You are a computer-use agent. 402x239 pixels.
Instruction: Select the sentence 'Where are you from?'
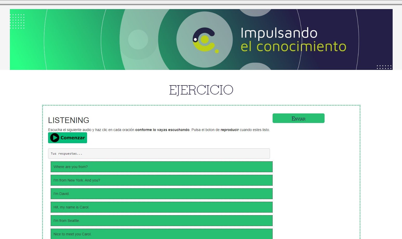click(161, 167)
